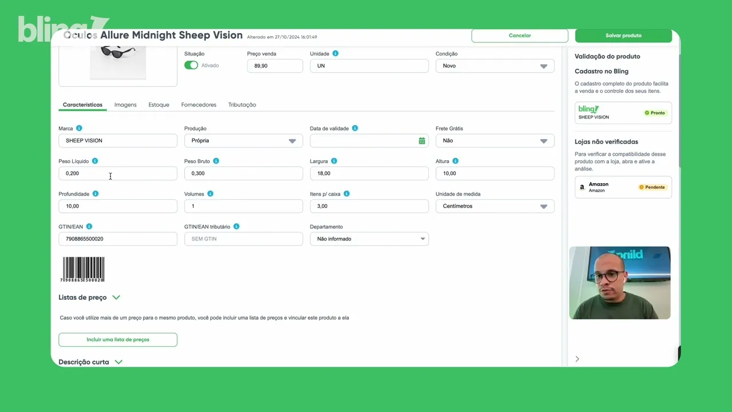Open the Departamento dropdown
Image resolution: width=732 pixels, height=412 pixels.
(369, 239)
